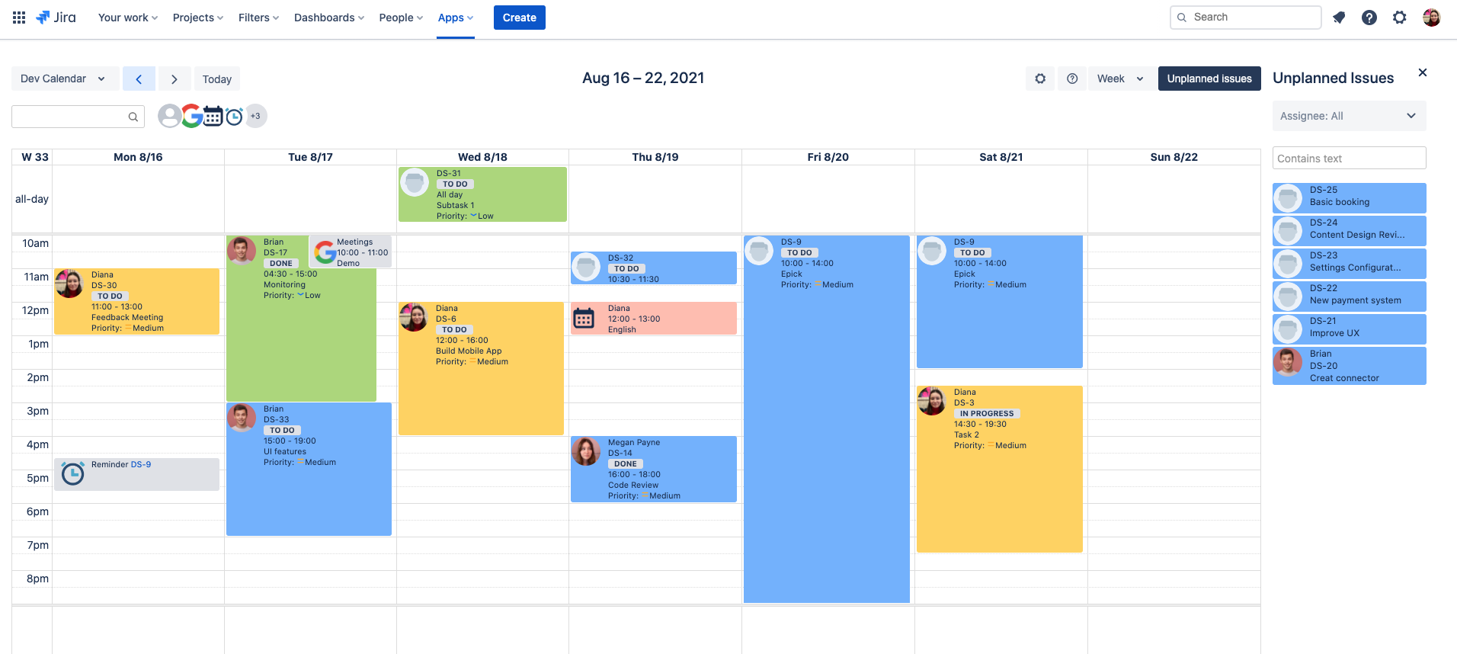This screenshot has height=654, width=1457.
Task: Open the Projects menu
Action: point(198,18)
